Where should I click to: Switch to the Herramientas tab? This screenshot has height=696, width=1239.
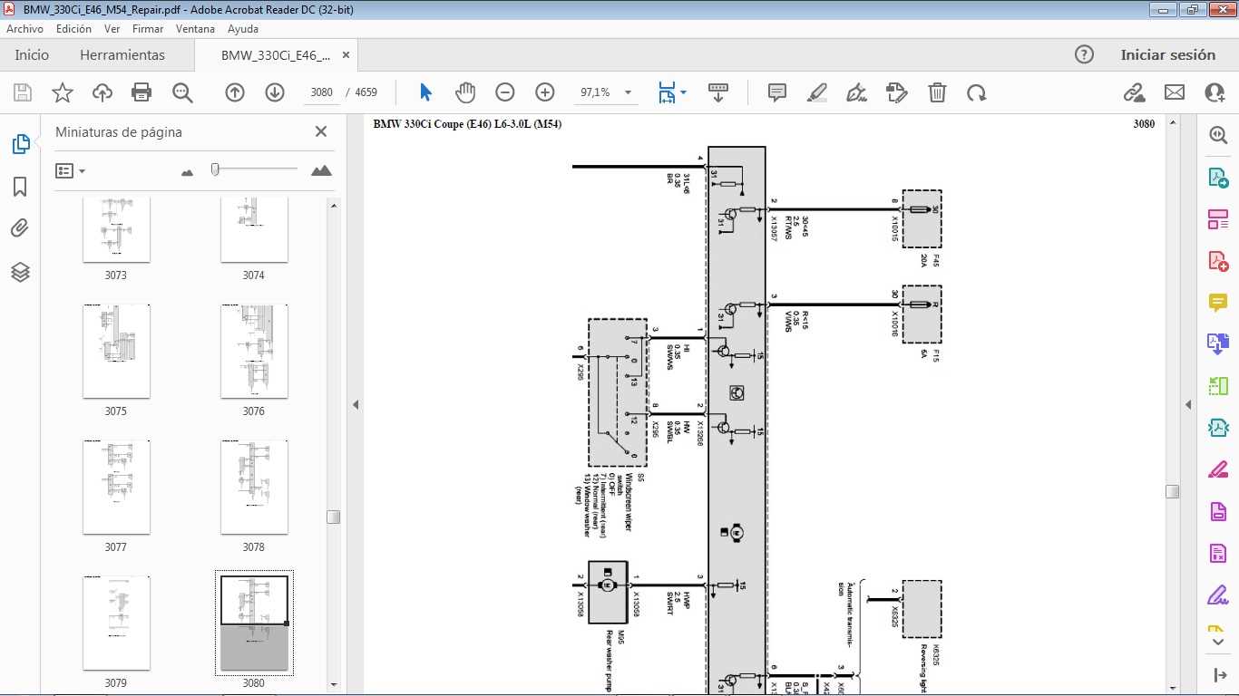(122, 55)
